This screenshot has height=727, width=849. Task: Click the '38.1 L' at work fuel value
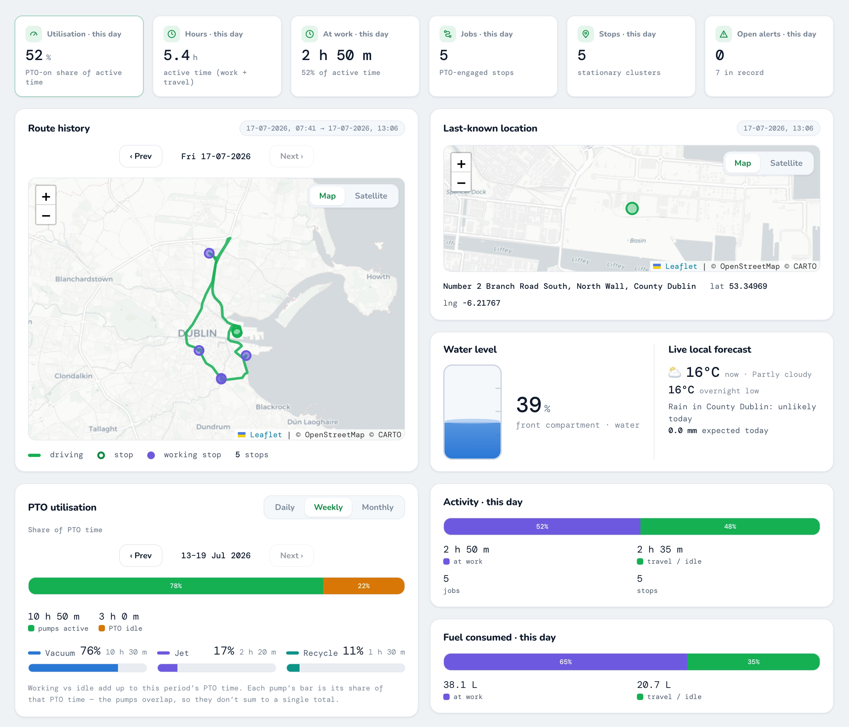coord(460,685)
